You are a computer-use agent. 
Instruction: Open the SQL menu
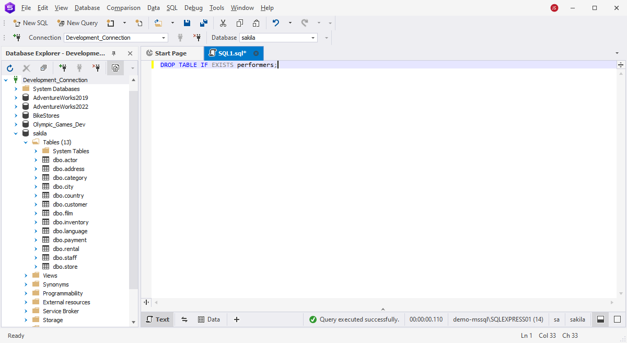click(172, 8)
